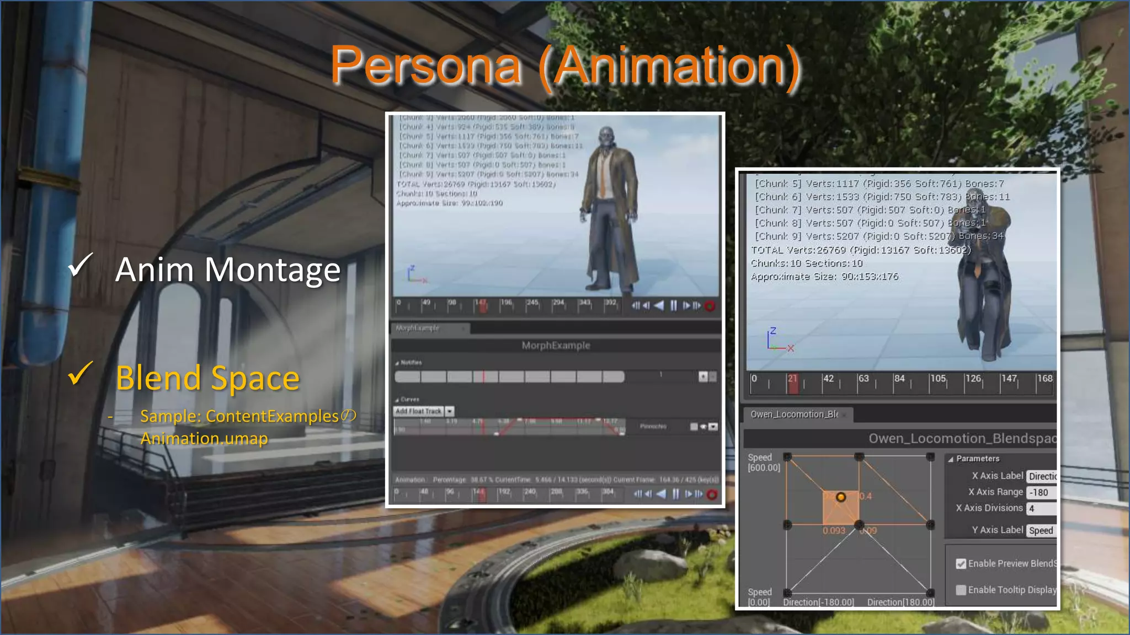
Task: Select bottom-left sample node in blendspace grid
Action: coord(787,593)
